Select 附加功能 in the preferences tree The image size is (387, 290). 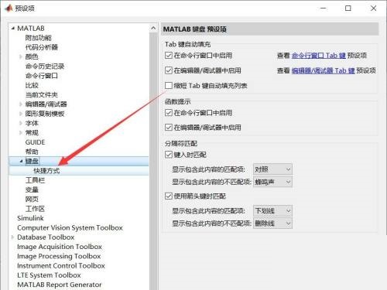point(38,38)
